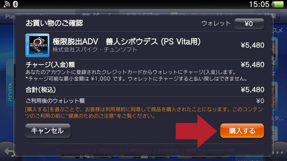This screenshot has height=161, width=287.
Task: Tap the チャージ(入金)額 row heading
Action: click(50, 65)
